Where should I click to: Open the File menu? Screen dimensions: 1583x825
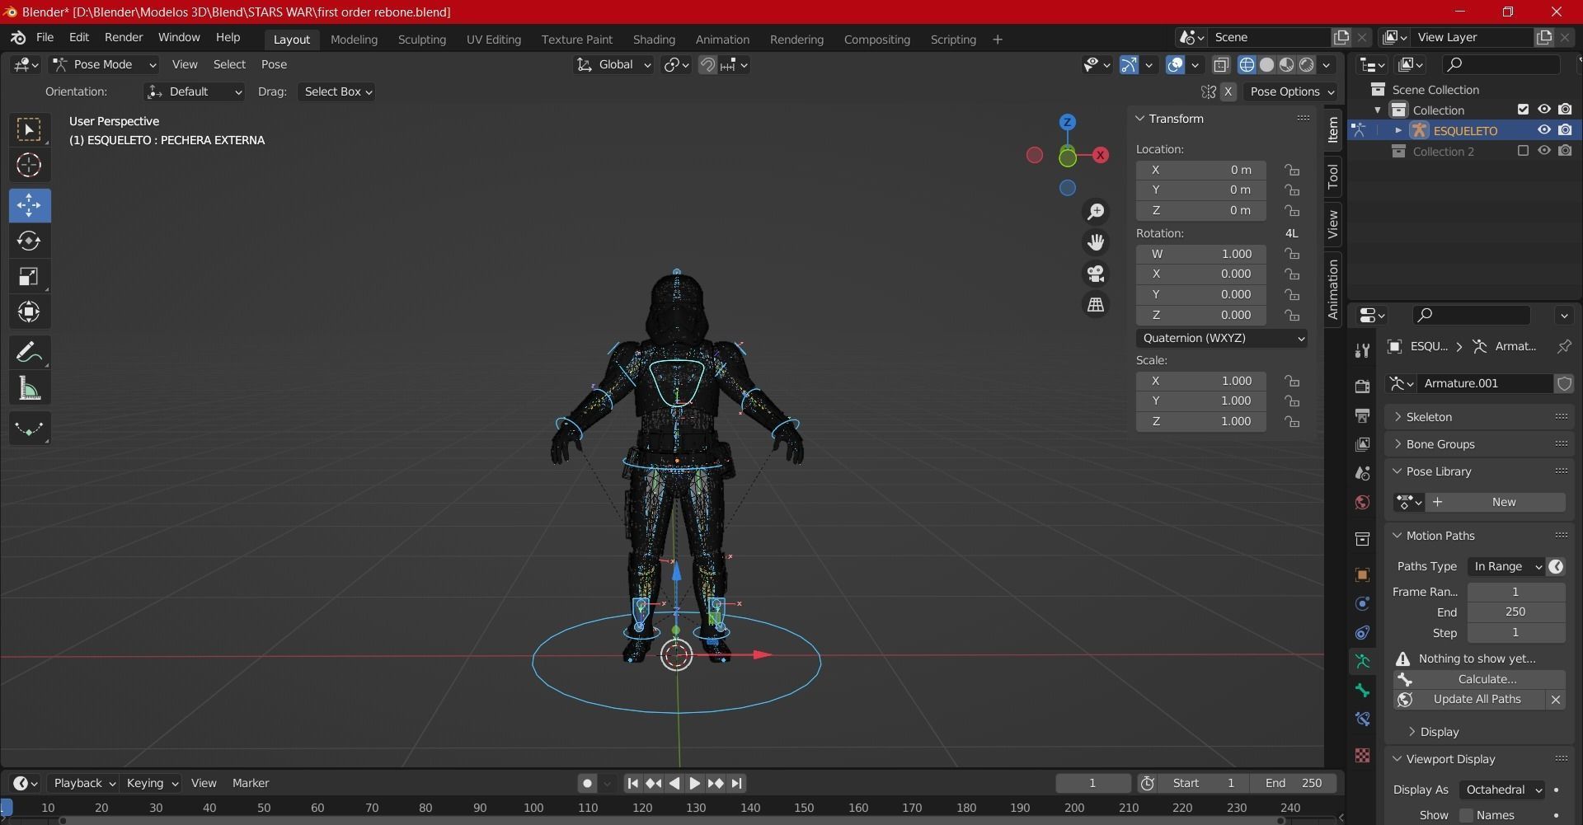coord(45,37)
